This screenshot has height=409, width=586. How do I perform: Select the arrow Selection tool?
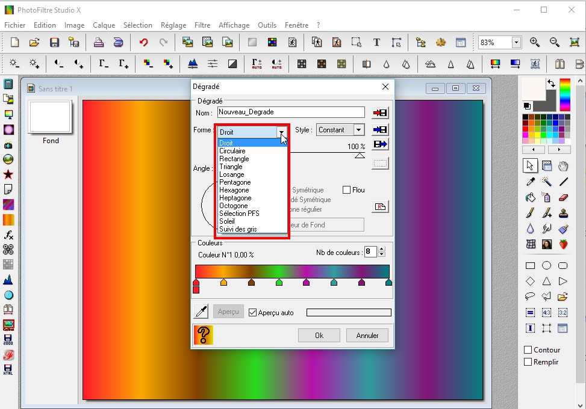click(530, 165)
